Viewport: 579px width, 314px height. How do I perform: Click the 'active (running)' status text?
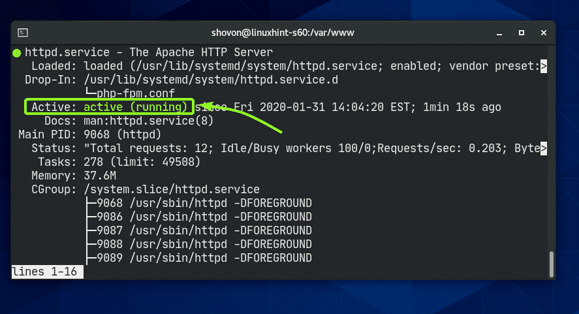pyautogui.click(x=136, y=107)
